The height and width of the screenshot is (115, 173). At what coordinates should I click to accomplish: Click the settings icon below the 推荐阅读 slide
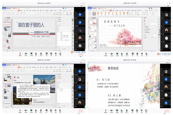(146, 110)
